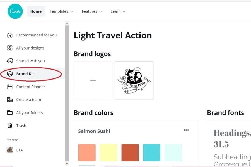The width and height of the screenshot is (251, 167).
Task: Open the Content Planner
Action: [x=31, y=87]
